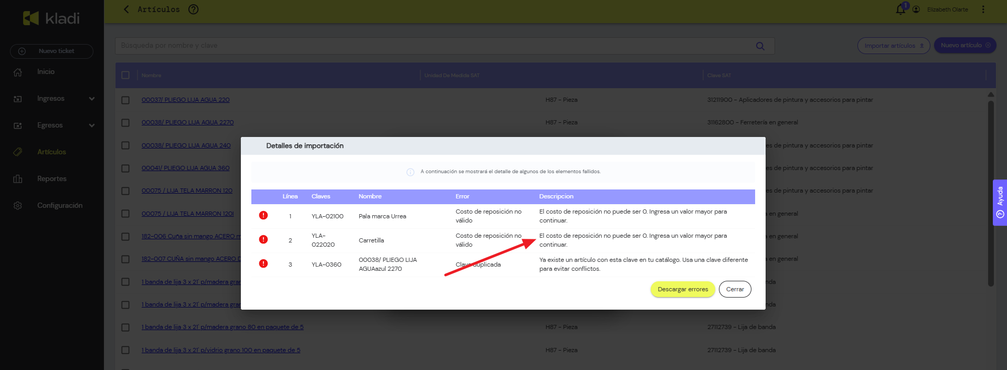Click the Elizabeth Olarte user name
Screen dimensions: 1007x370
pyautogui.click(x=947, y=9)
